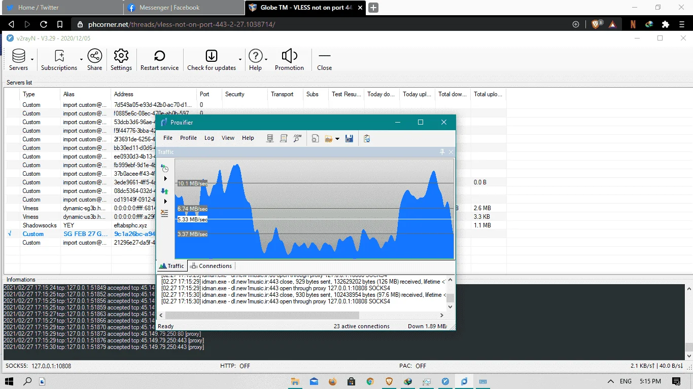The height and width of the screenshot is (389, 693).
Task: Sort by Type column header
Action: click(x=40, y=94)
